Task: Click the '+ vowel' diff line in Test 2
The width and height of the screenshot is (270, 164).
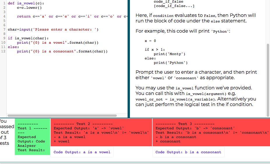Action: [x=61, y=141]
